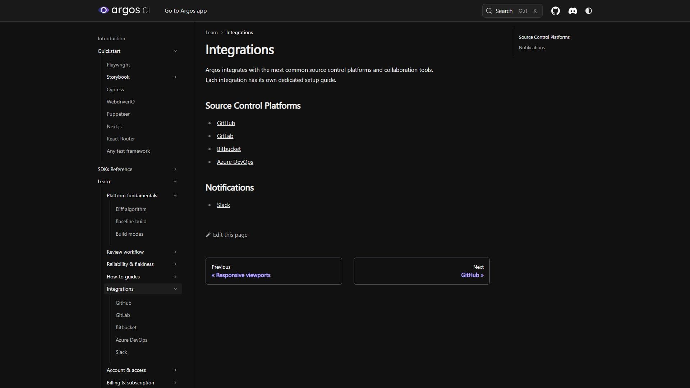Jump to Notifications in table of contents
The width and height of the screenshot is (690, 388).
[x=532, y=47]
